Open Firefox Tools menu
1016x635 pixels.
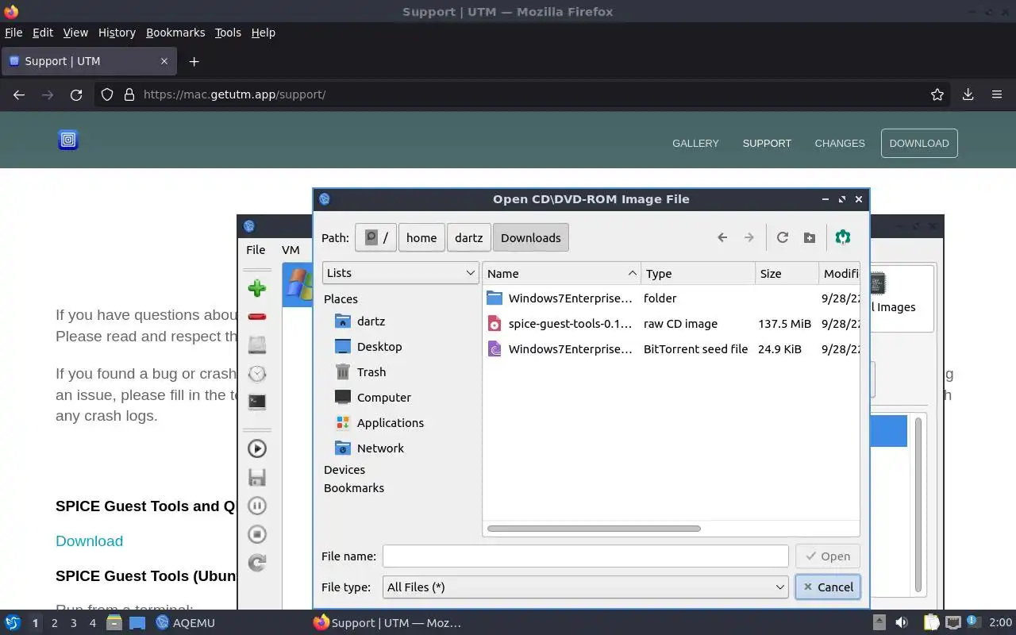(x=228, y=33)
